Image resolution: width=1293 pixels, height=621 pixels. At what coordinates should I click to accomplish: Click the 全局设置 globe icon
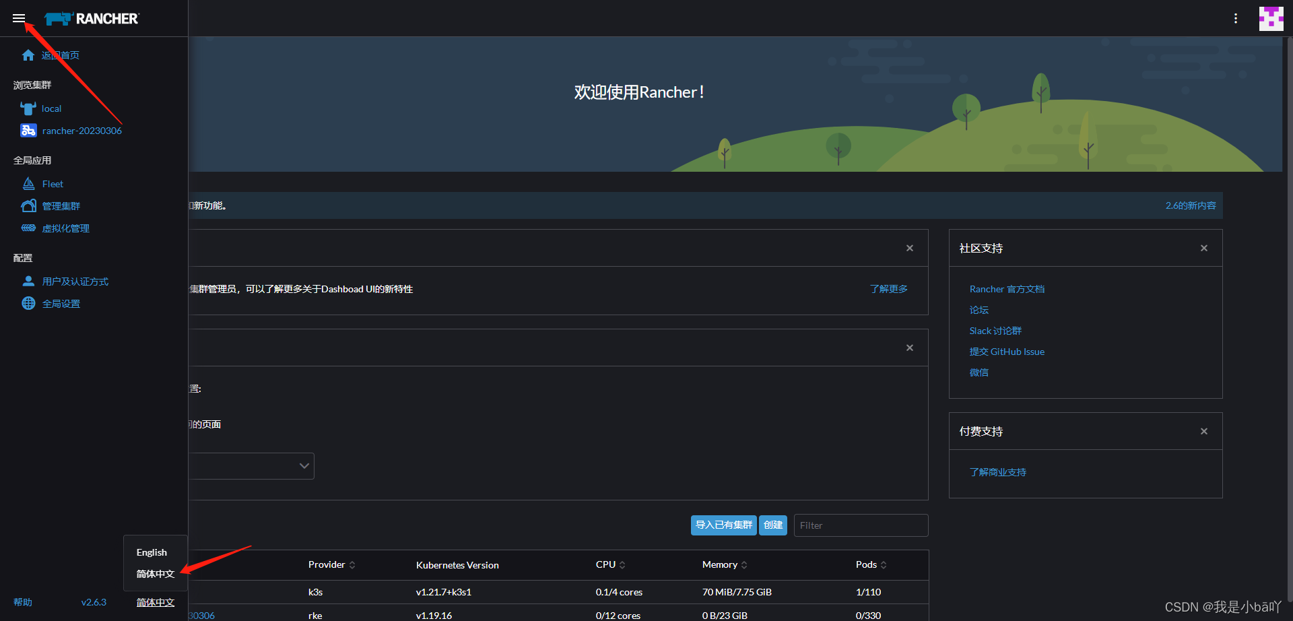pyautogui.click(x=28, y=304)
